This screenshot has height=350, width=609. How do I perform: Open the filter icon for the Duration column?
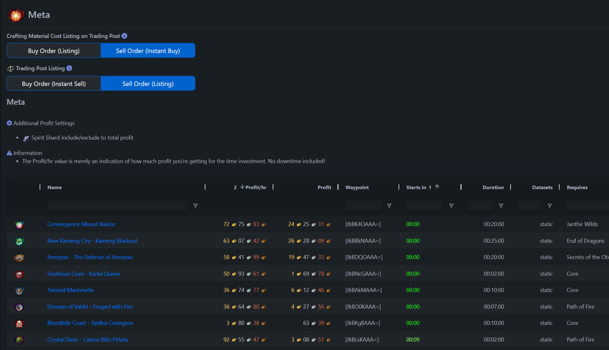501,206
